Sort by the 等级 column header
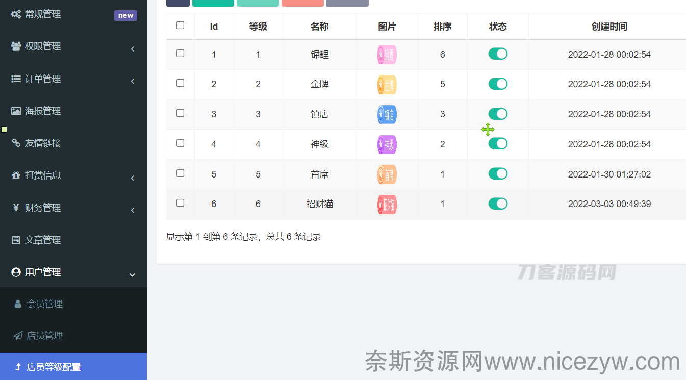Image resolution: width=686 pixels, height=380 pixels. point(258,27)
